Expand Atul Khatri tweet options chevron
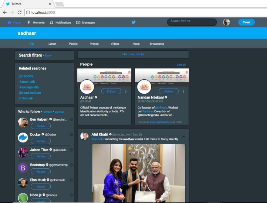 [184, 136]
